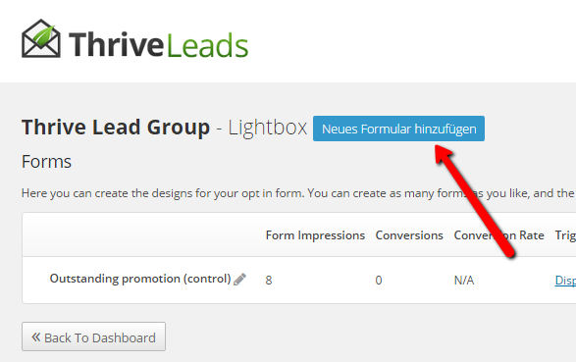Click the double chevron on Back To Dashboard
Image resolution: width=576 pixels, height=362 pixels.
35,336
